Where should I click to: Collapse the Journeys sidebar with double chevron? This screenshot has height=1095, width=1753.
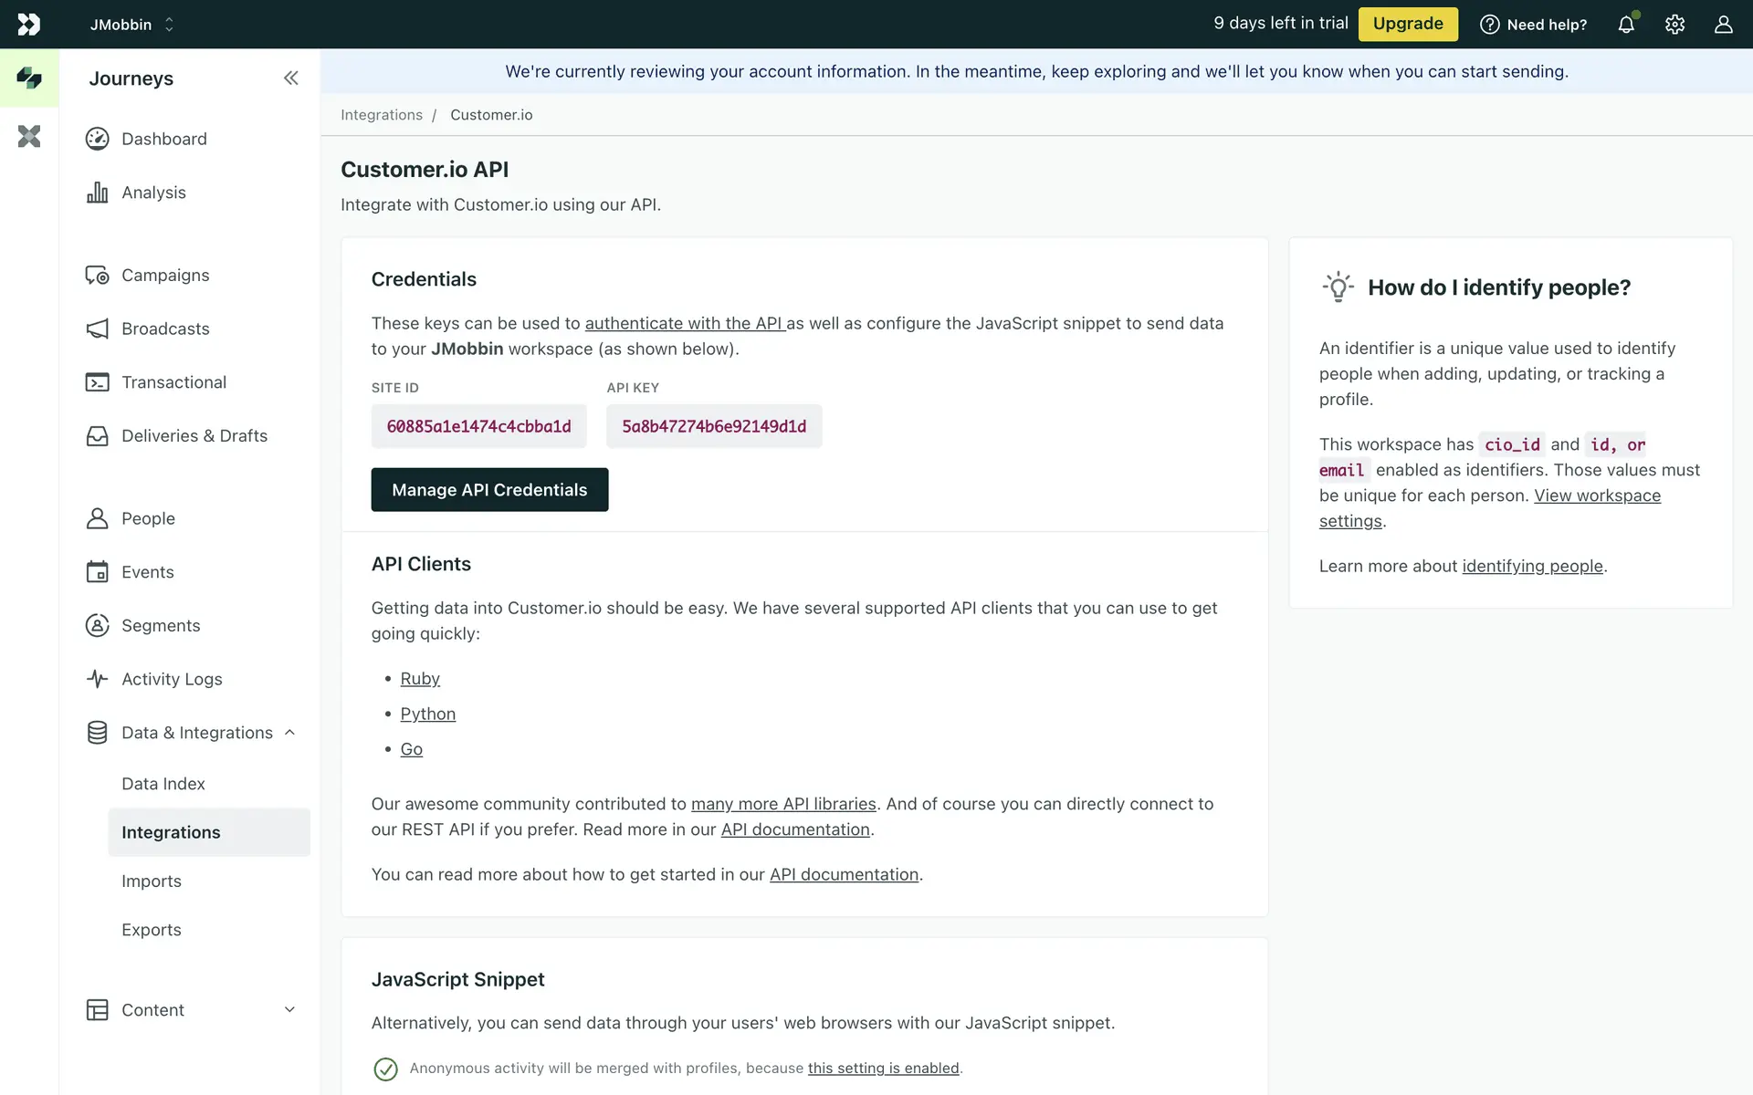tap(290, 78)
